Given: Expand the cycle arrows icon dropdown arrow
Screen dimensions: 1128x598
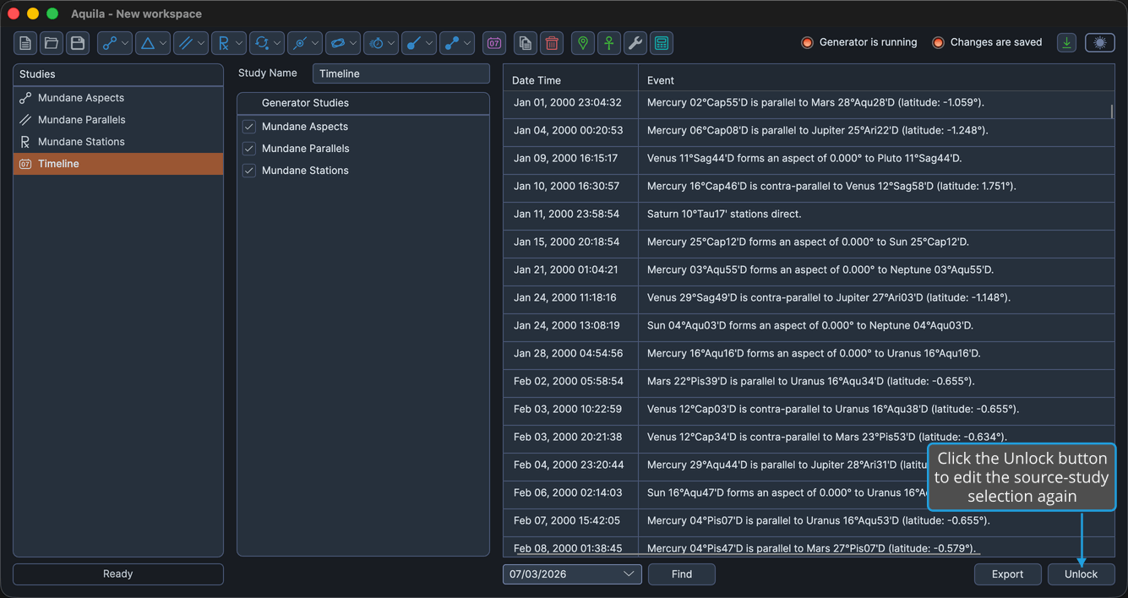Looking at the screenshot, I should (x=277, y=43).
